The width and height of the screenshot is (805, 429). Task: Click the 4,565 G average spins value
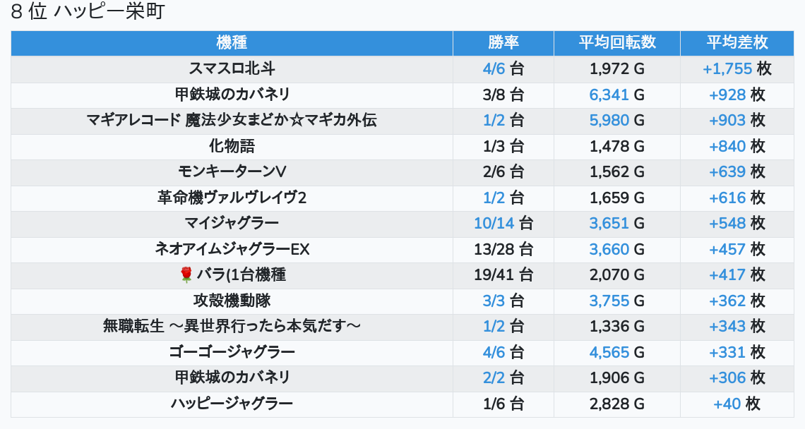pos(617,352)
